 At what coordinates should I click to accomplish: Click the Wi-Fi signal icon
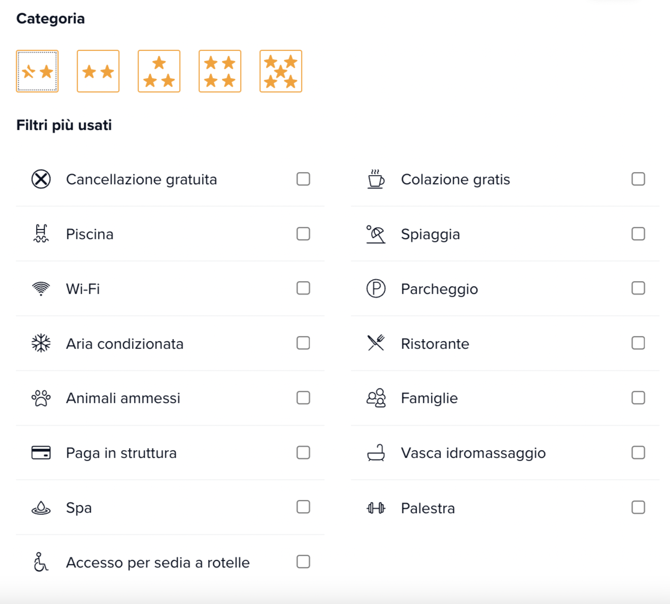41,289
